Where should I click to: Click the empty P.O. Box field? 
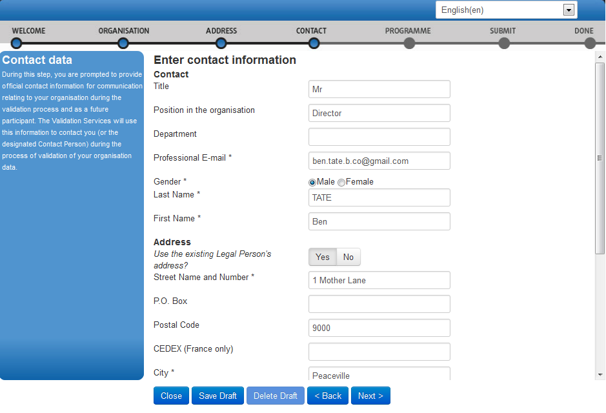coord(379,304)
